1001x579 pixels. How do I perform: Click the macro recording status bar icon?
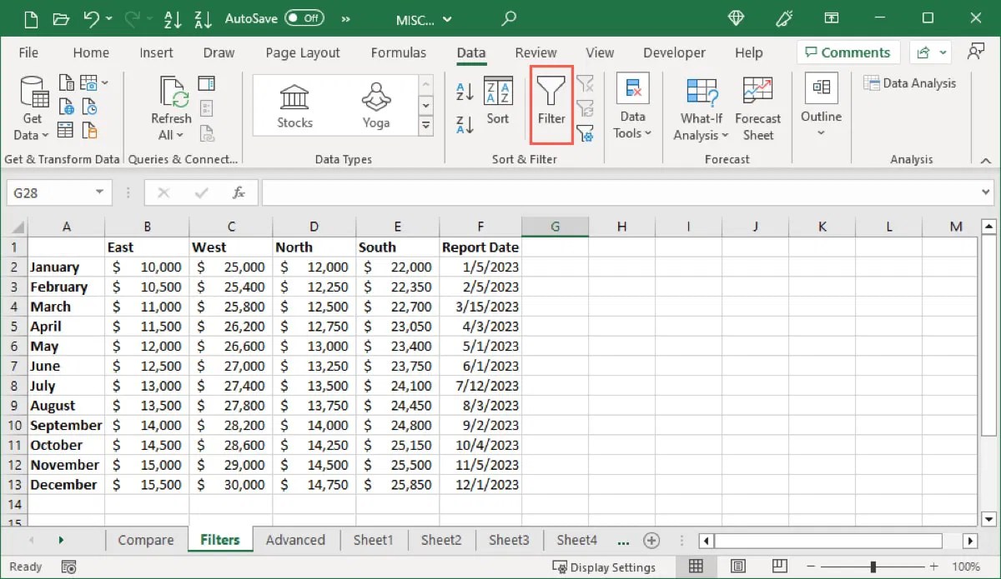68,567
